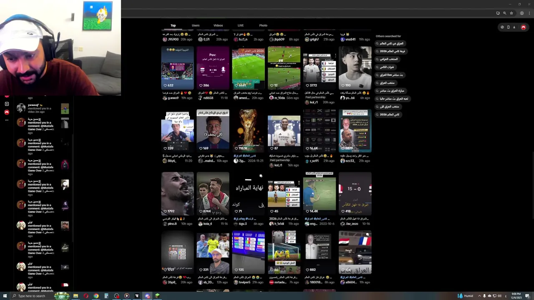Open the Minecraft block taskbar icon
This screenshot has height=300, width=534.
pyautogui.click(x=157, y=296)
